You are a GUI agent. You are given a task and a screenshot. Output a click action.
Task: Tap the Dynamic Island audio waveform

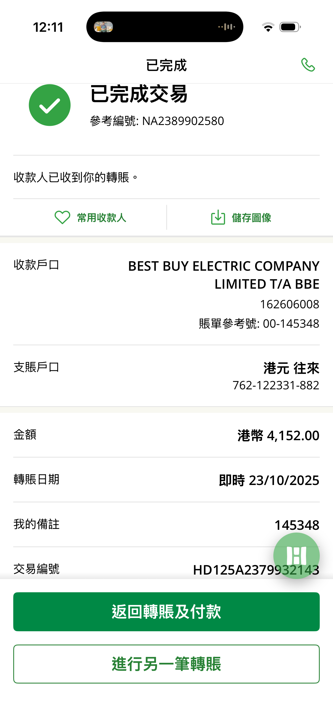[x=227, y=27]
